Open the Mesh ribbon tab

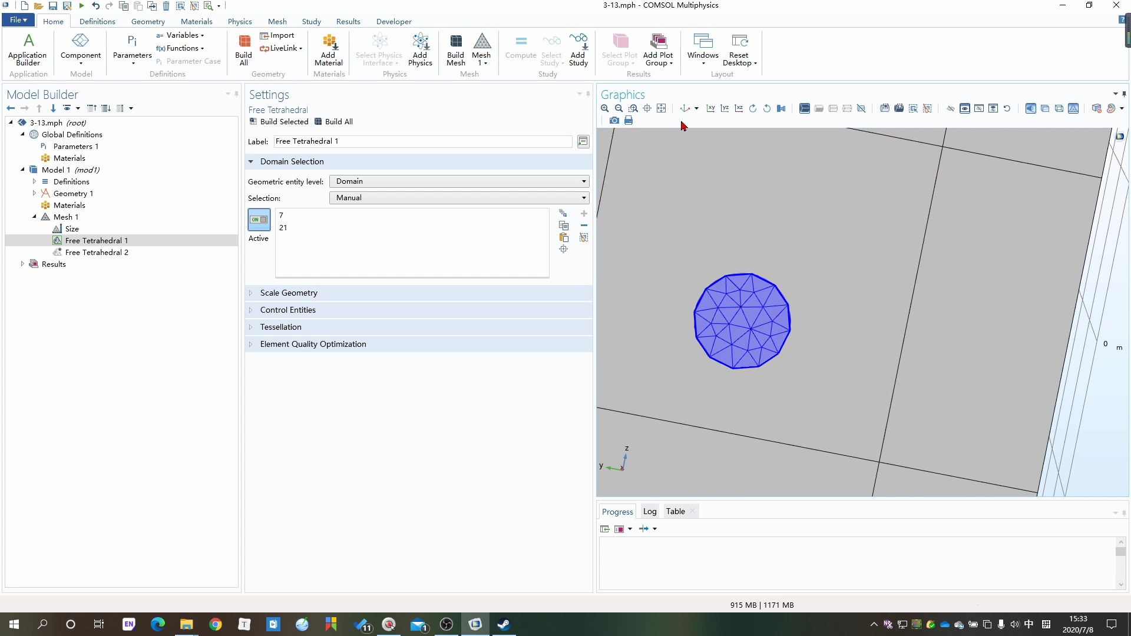[x=277, y=21]
